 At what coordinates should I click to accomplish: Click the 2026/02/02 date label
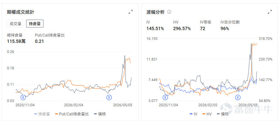pos(208,105)
